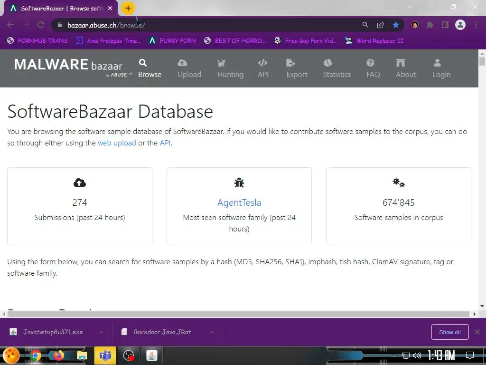Image resolution: width=486 pixels, height=365 pixels.
Task: Open Chrome three-dot menu
Action: click(x=476, y=25)
